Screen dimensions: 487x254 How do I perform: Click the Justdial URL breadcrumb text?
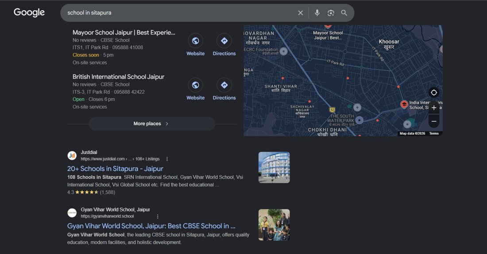(120, 159)
